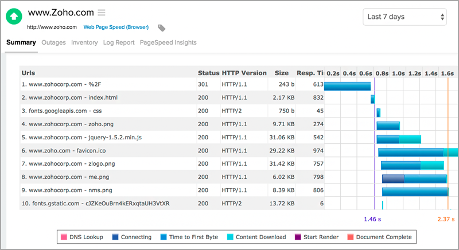459x250 pixels.
Task: Open the Outages tab
Action: click(x=53, y=42)
